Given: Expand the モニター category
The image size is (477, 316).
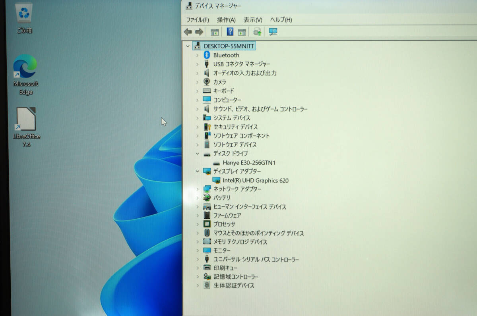Looking at the screenshot, I should (197, 250).
